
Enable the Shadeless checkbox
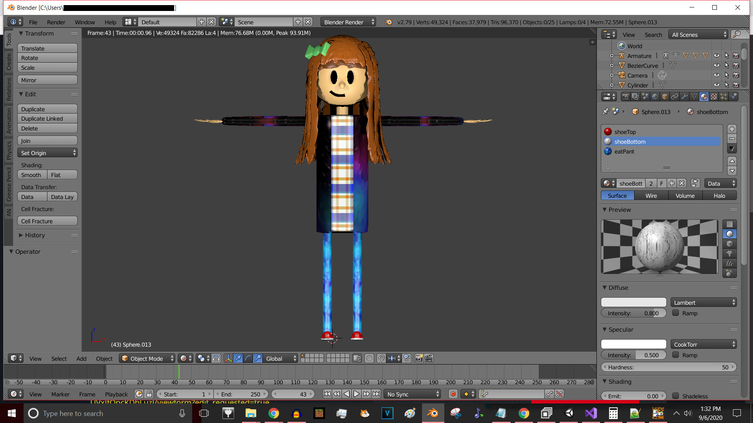[676, 396]
